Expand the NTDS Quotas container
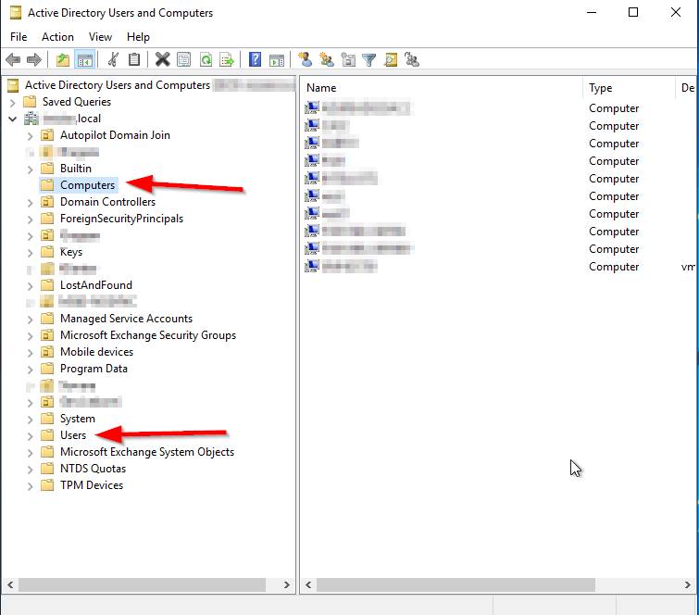The image size is (699, 615). (x=30, y=470)
